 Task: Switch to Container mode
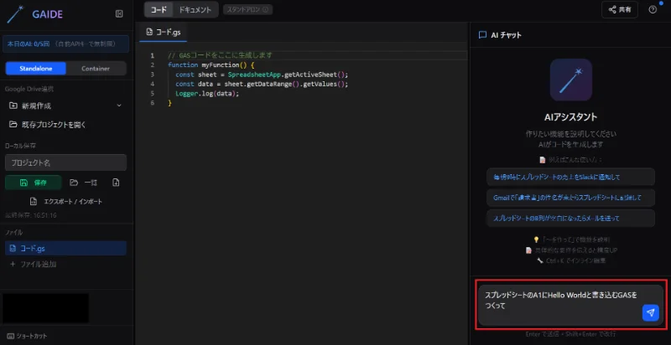click(96, 69)
